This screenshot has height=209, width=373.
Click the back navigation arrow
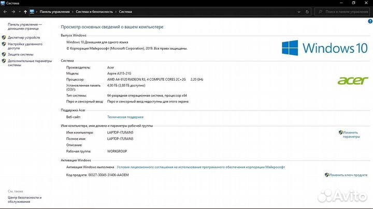pos(6,11)
